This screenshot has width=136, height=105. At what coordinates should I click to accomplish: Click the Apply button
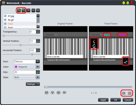tap(103, 100)
